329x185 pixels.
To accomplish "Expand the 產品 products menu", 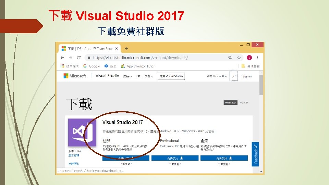I will (x=127, y=76).
